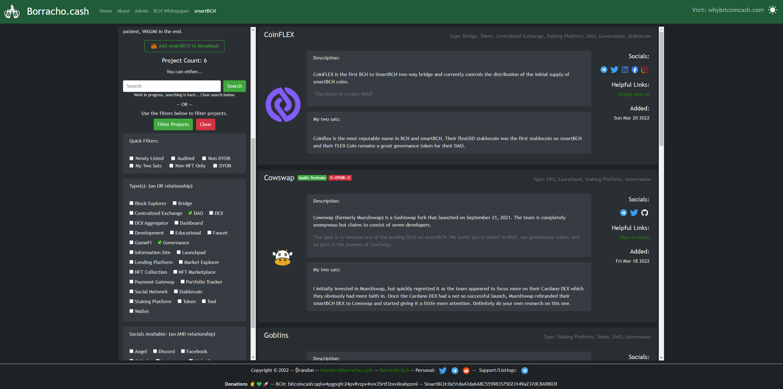Open the About page

point(123,11)
